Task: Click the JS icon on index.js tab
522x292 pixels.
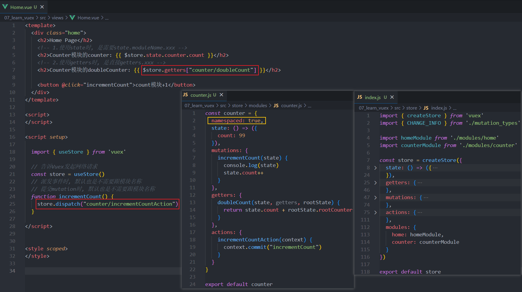Action: point(360,97)
